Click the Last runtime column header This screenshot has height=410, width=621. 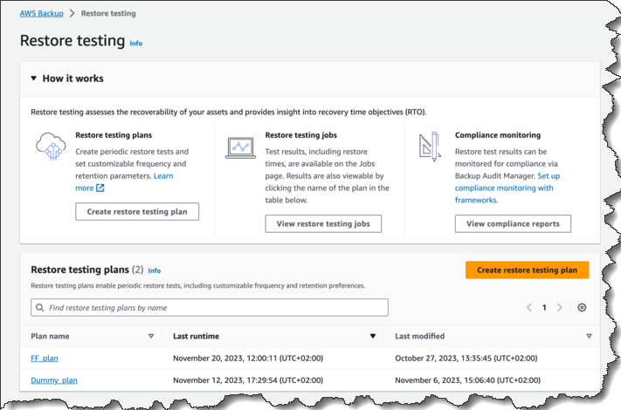196,336
